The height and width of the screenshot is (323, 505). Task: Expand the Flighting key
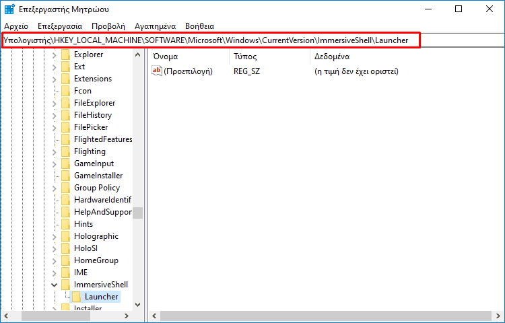[x=54, y=152]
